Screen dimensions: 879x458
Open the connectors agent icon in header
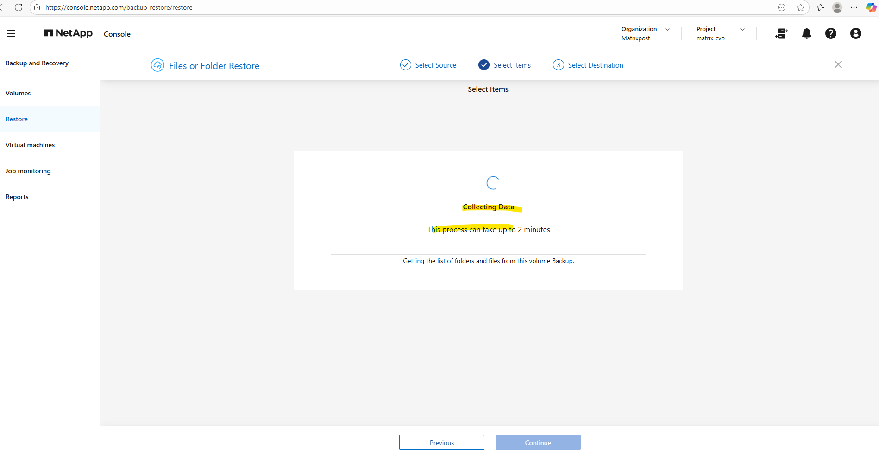781,33
